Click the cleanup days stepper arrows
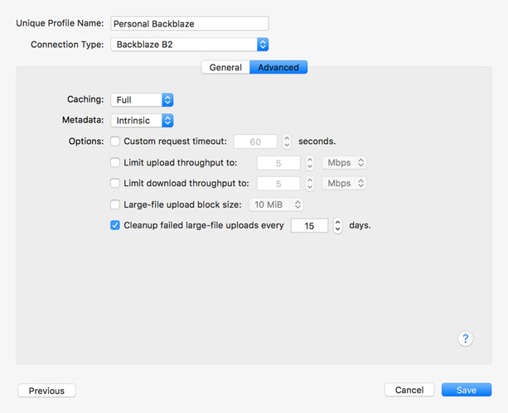The height and width of the screenshot is (413, 508). click(337, 225)
